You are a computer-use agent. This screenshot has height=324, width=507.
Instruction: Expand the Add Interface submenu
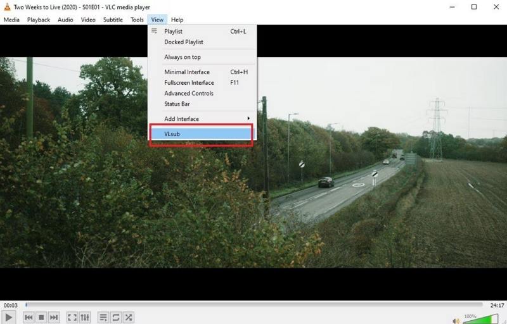(x=202, y=119)
